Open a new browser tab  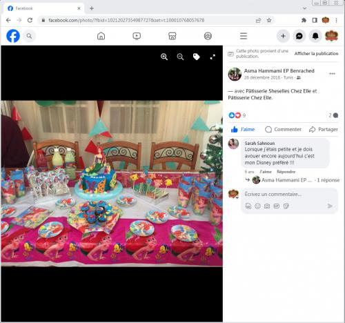pos(92,8)
